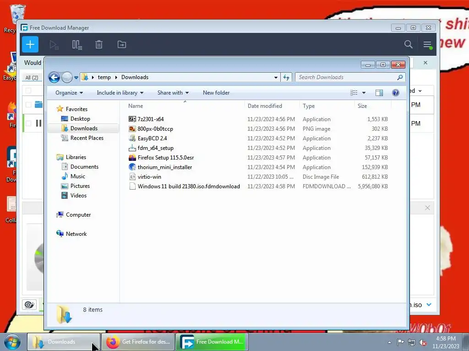
Task: Click the start downloads icon in FDM toolbar
Action: pos(54,45)
